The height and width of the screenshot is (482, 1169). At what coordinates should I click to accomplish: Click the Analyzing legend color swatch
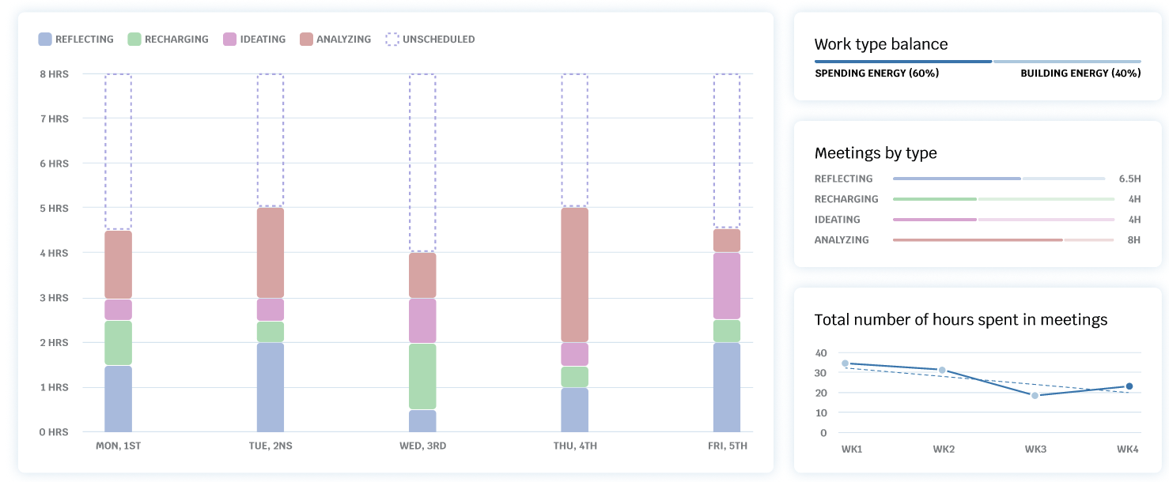[307, 39]
